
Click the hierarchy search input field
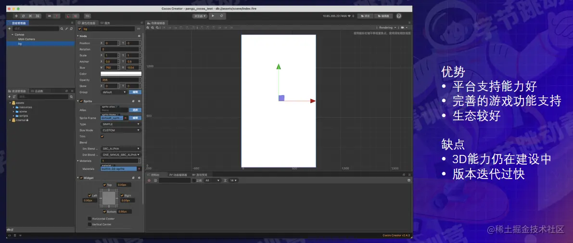(x=36, y=28)
